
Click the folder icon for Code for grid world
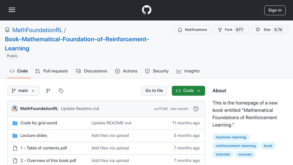pyautogui.click(x=15, y=123)
